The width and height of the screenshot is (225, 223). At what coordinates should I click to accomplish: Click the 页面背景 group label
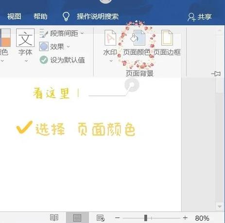[x=139, y=73]
